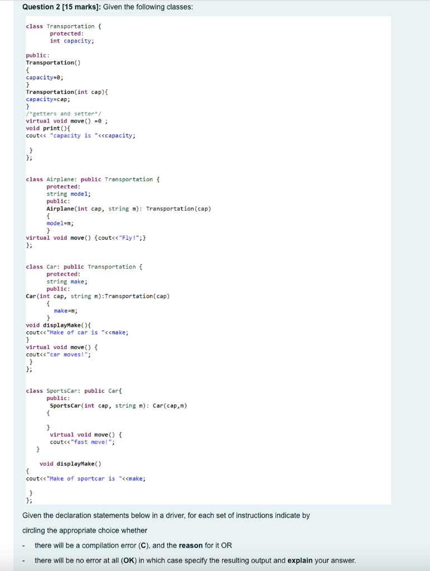Click the 'cout<< "capacity is "<<capacity;' line
Screen dimensions: 430x571
click(x=80, y=136)
